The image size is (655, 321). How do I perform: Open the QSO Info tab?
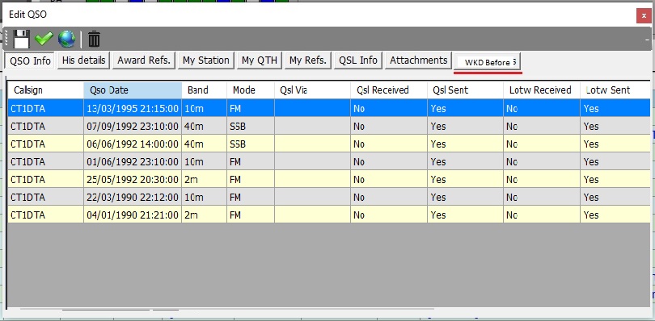click(30, 60)
